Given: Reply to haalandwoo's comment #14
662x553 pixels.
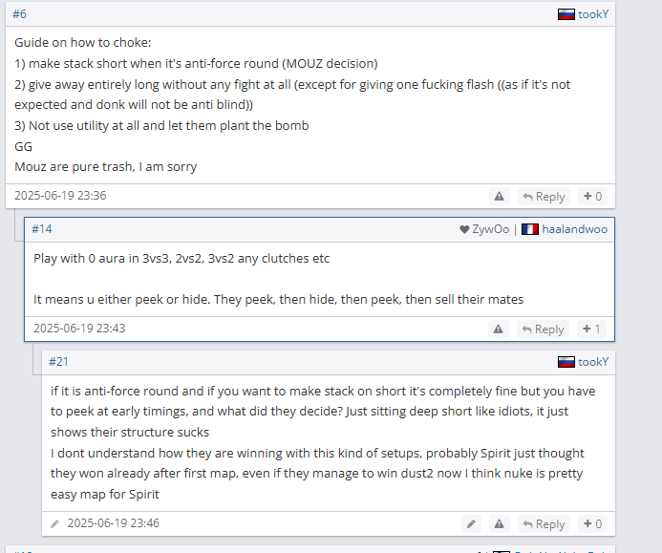Looking at the screenshot, I should (543, 329).
